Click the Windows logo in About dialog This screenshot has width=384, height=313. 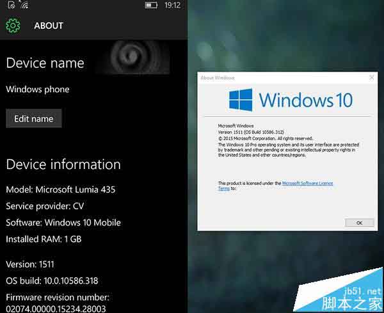click(241, 100)
